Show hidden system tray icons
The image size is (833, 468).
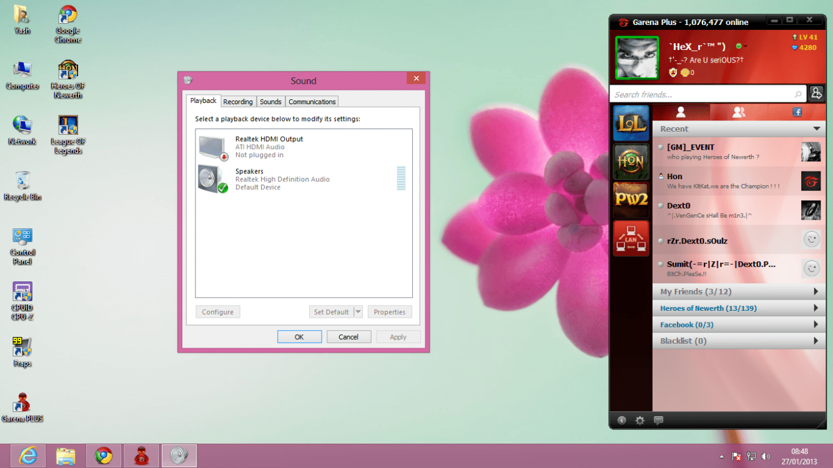tap(722, 457)
